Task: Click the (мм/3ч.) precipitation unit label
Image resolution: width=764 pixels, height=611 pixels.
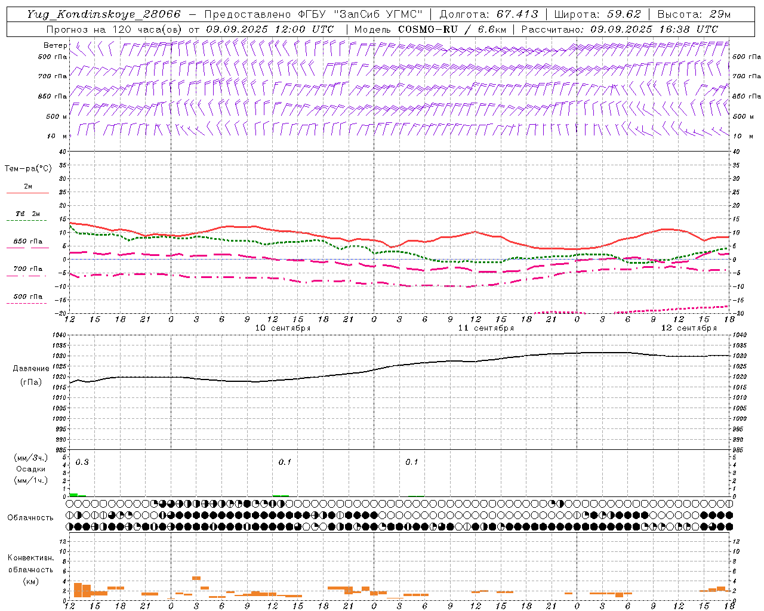Action: [x=31, y=458]
